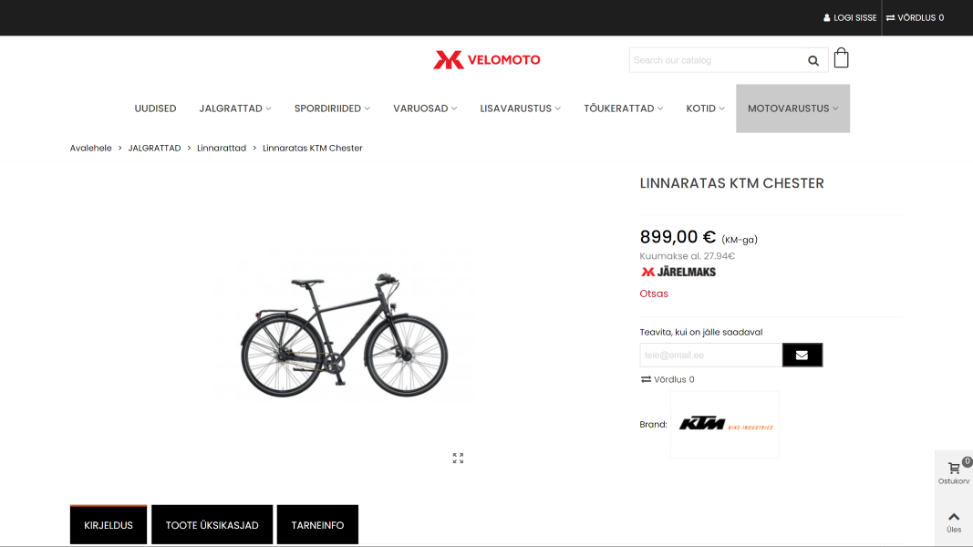973x547 pixels.
Task: Open the Ostukorv cart icon
Action: [954, 472]
